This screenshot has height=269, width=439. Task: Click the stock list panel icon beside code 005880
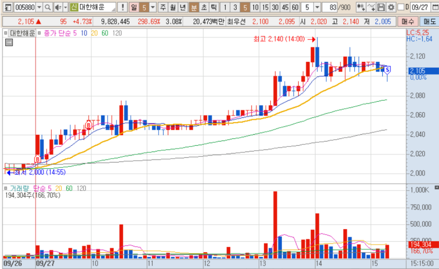[x=8, y=7]
